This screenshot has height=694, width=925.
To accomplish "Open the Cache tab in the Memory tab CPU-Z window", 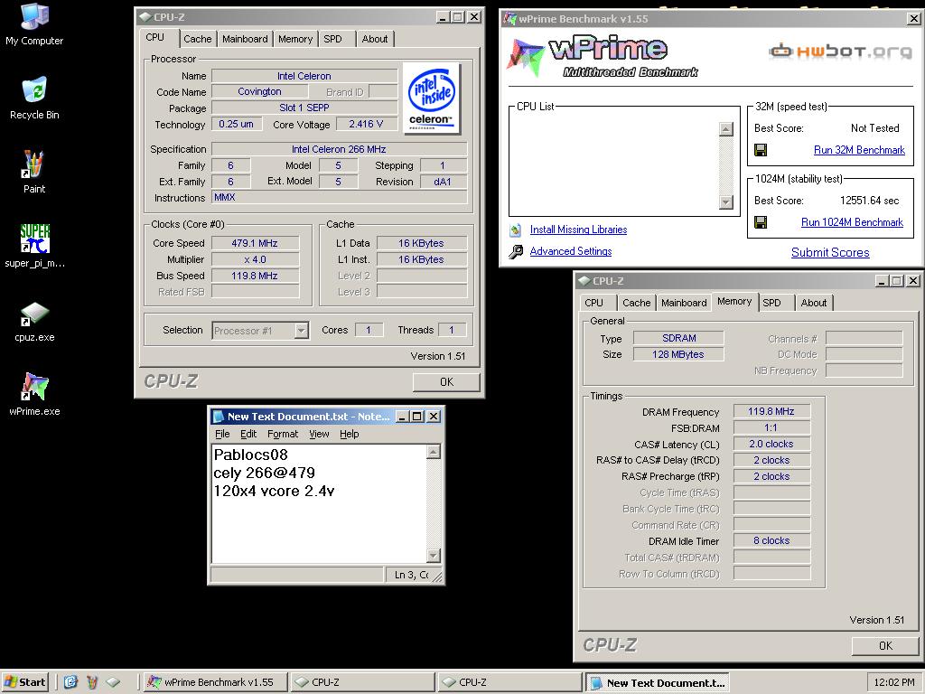I will click(x=637, y=303).
